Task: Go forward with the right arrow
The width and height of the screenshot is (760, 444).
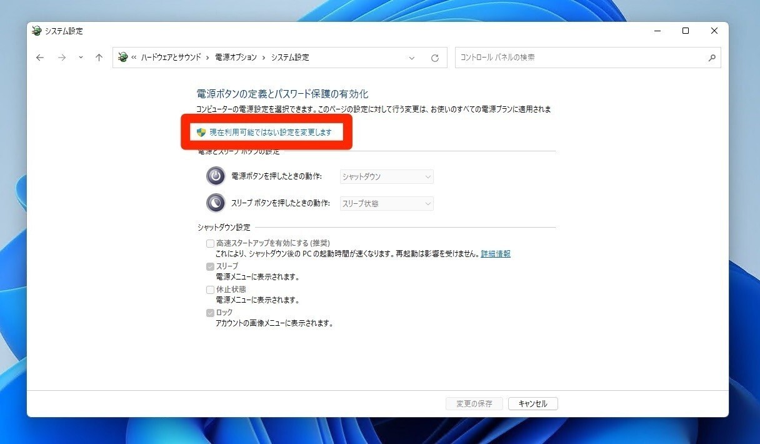Action: [x=61, y=58]
